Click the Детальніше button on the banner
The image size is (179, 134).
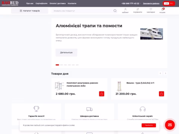pos(66,52)
